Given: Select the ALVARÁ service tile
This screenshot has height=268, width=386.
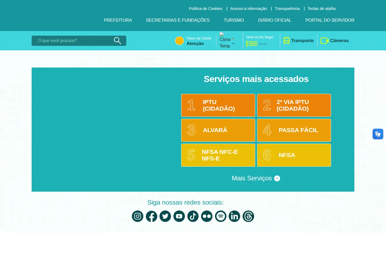Looking at the screenshot, I should point(218,130).
